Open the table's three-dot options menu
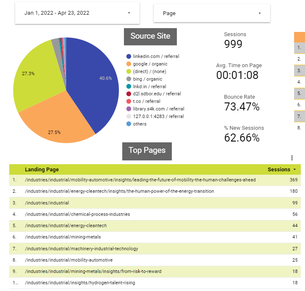Viewport: 305px width, 291px height. pyautogui.click(x=292, y=158)
